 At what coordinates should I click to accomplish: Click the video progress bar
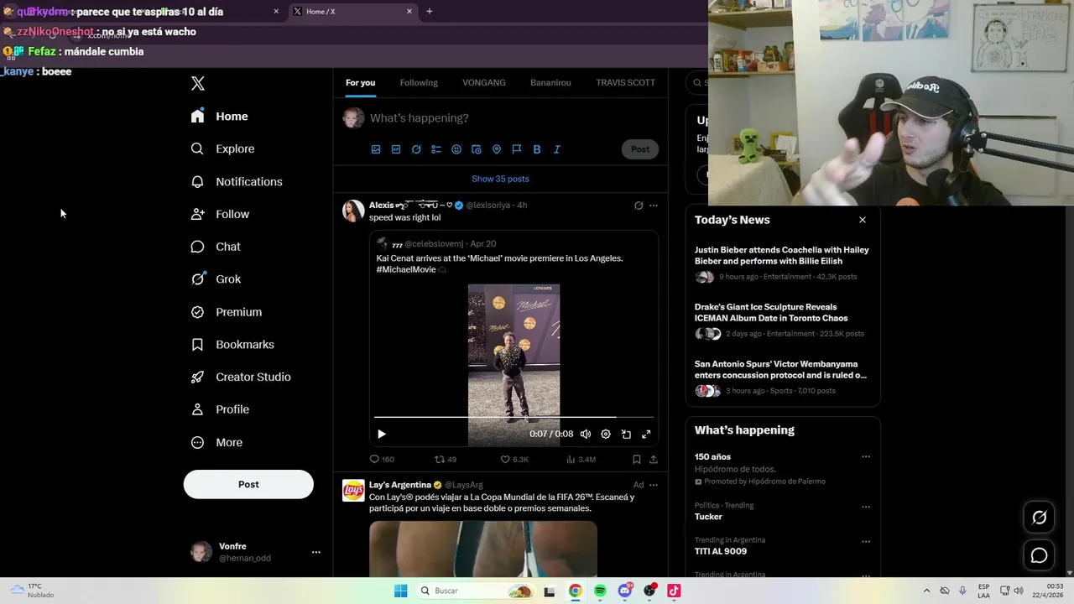pyautogui.click(x=514, y=417)
